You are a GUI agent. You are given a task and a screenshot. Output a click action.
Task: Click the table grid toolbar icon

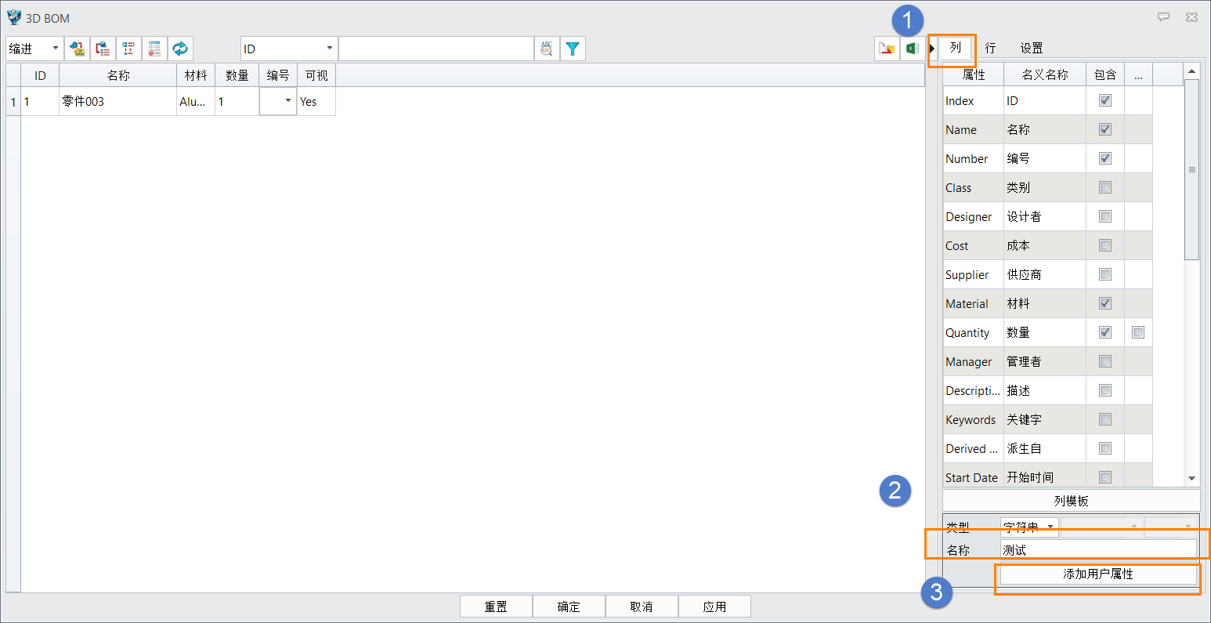[154, 49]
